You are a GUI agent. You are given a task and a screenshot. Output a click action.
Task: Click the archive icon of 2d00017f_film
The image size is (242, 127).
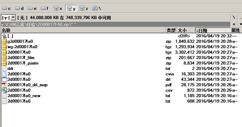[x=4, y=58]
